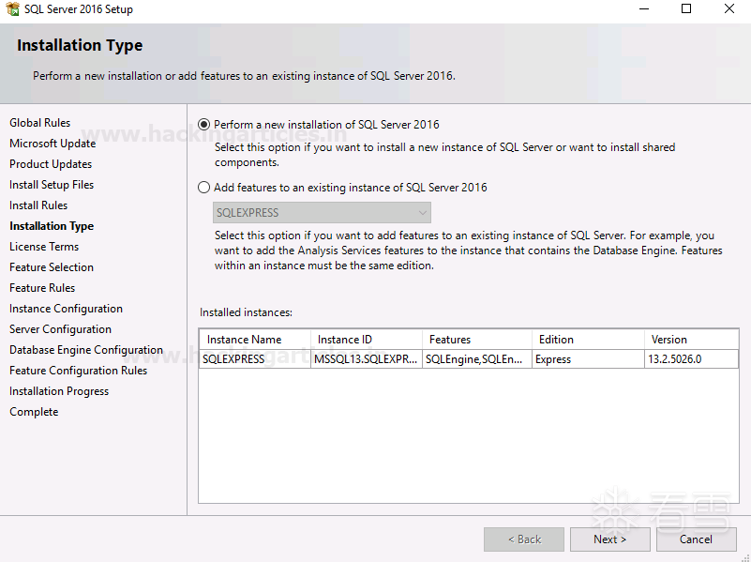The image size is (751, 562).
Task: Open the Instance Configuration step
Action: pyautogui.click(x=66, y=309)
